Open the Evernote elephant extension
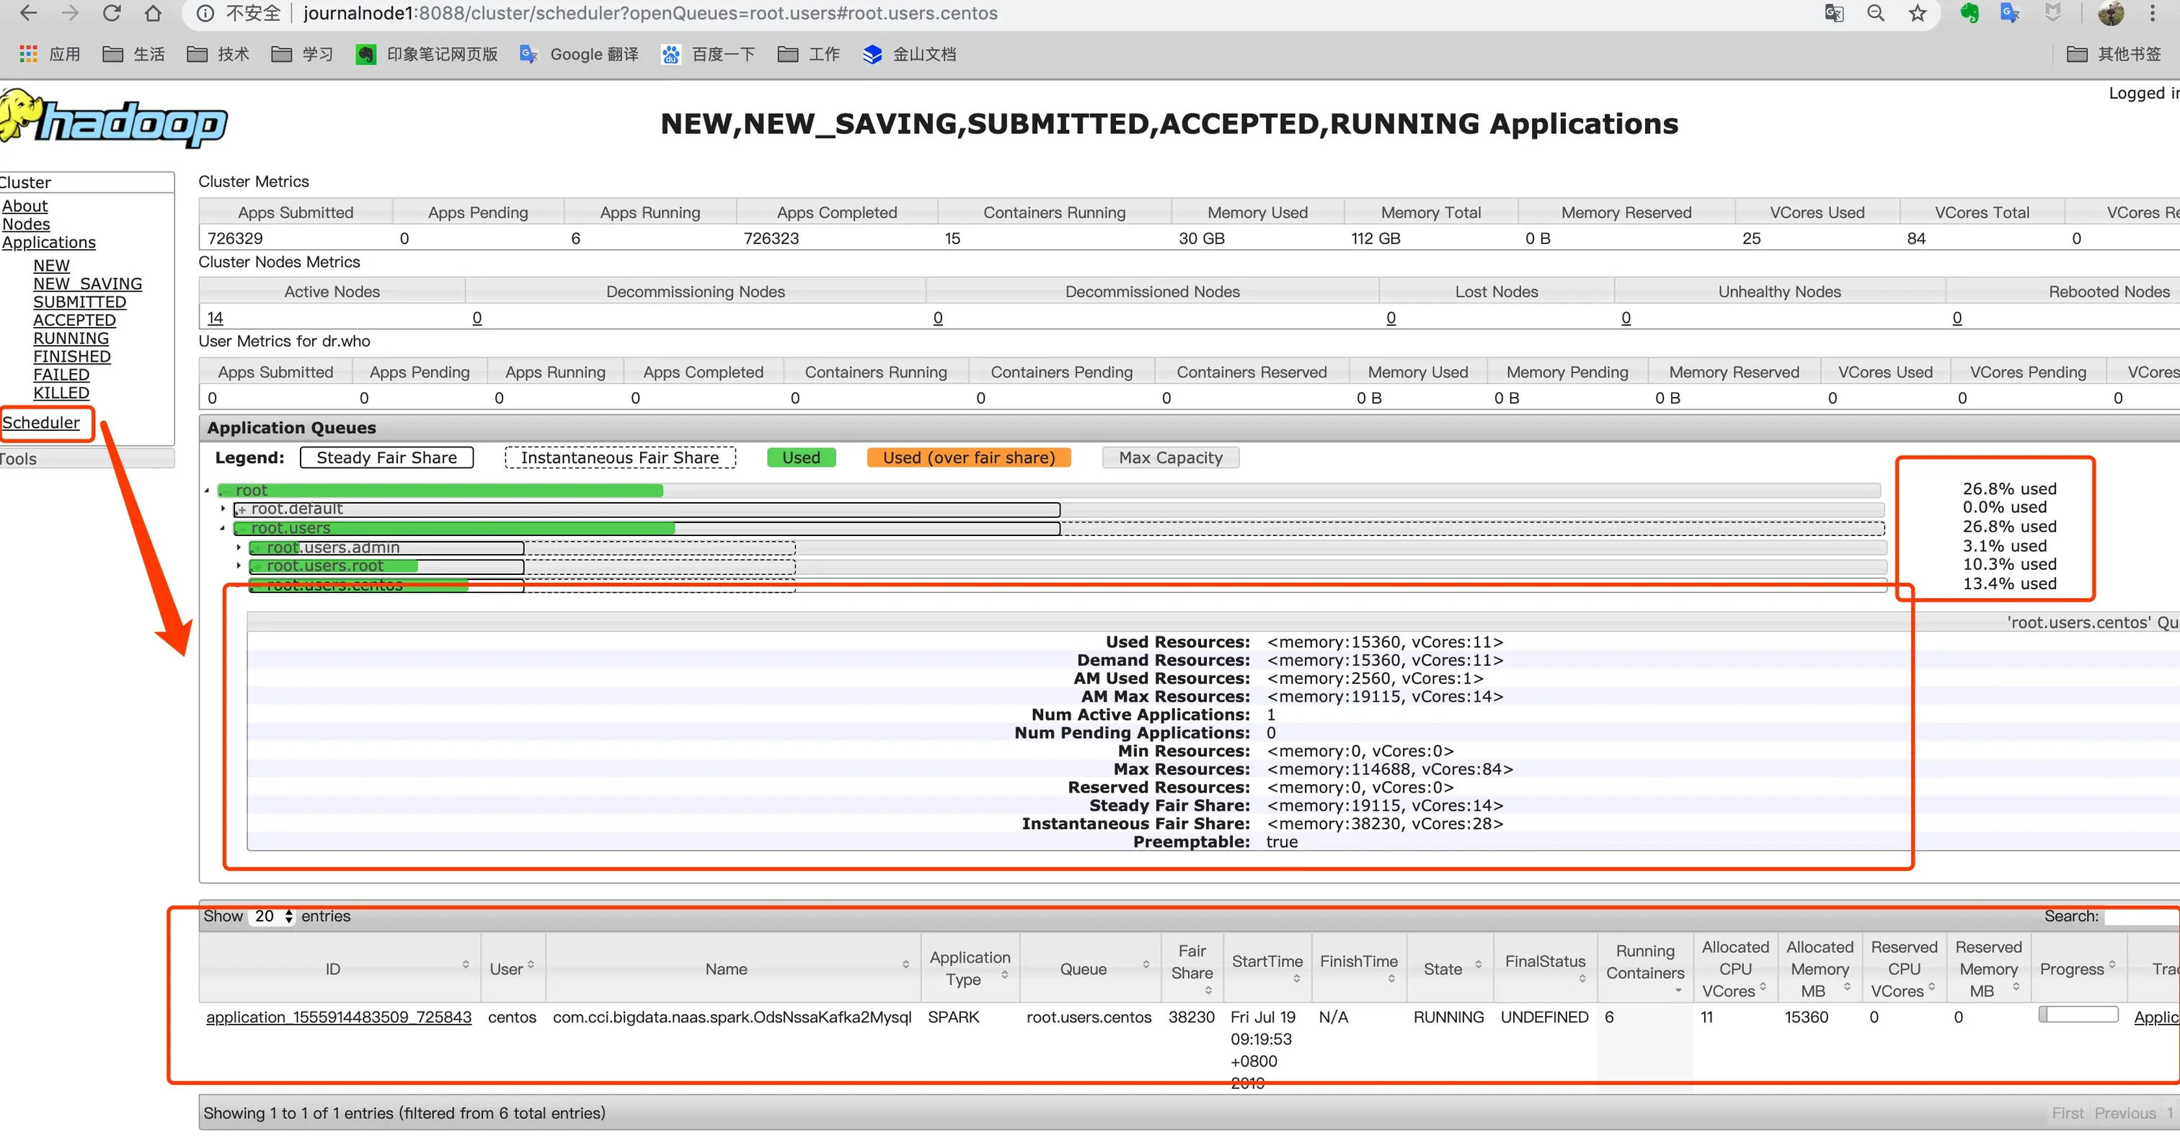The height and width of the screenshot is (1142, 2180). (1970, 13)
